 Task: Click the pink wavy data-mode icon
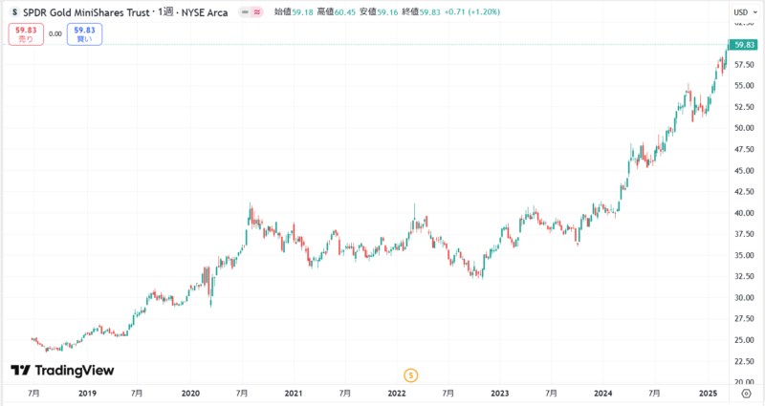[257, 12]
